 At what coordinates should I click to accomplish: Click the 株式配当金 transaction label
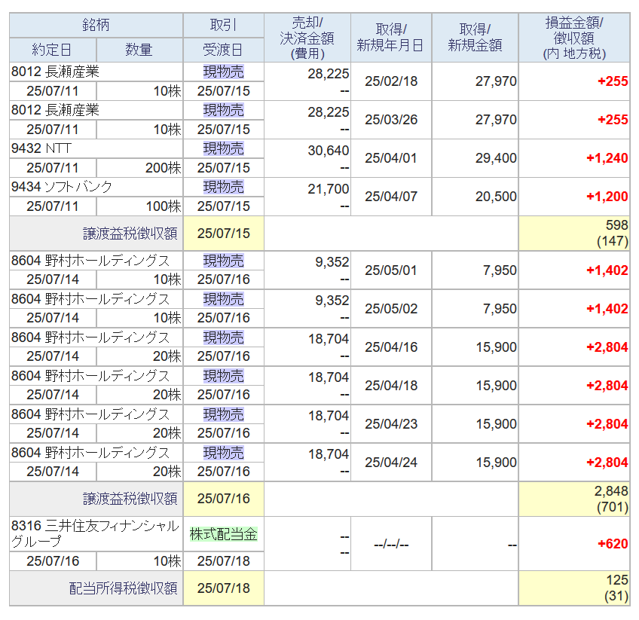pos(223,534)
